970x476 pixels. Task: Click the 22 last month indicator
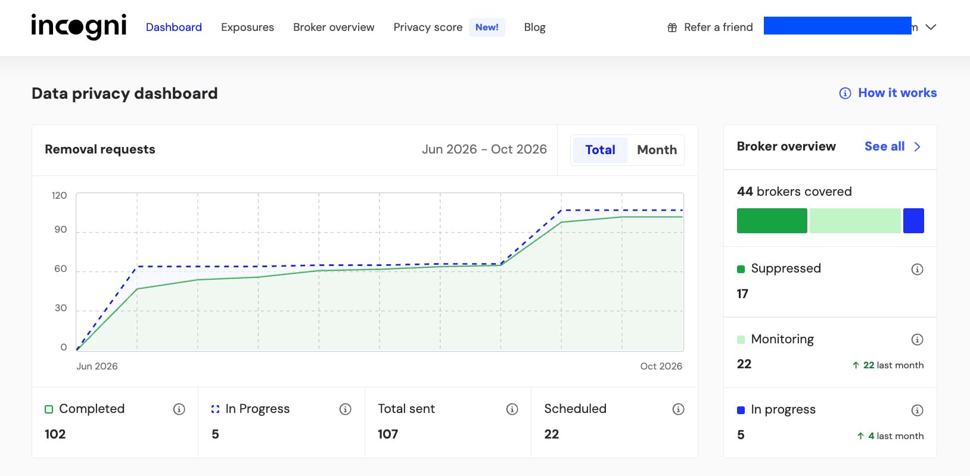coord(888,365)
